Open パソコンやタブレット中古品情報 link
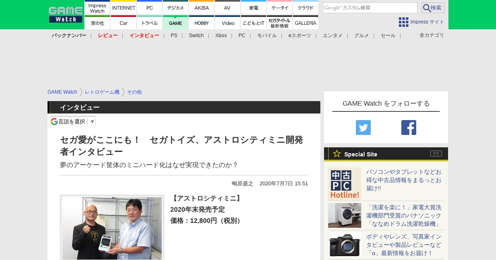The height and width of the screenshot is (260, 496). [x=404, y=180]
